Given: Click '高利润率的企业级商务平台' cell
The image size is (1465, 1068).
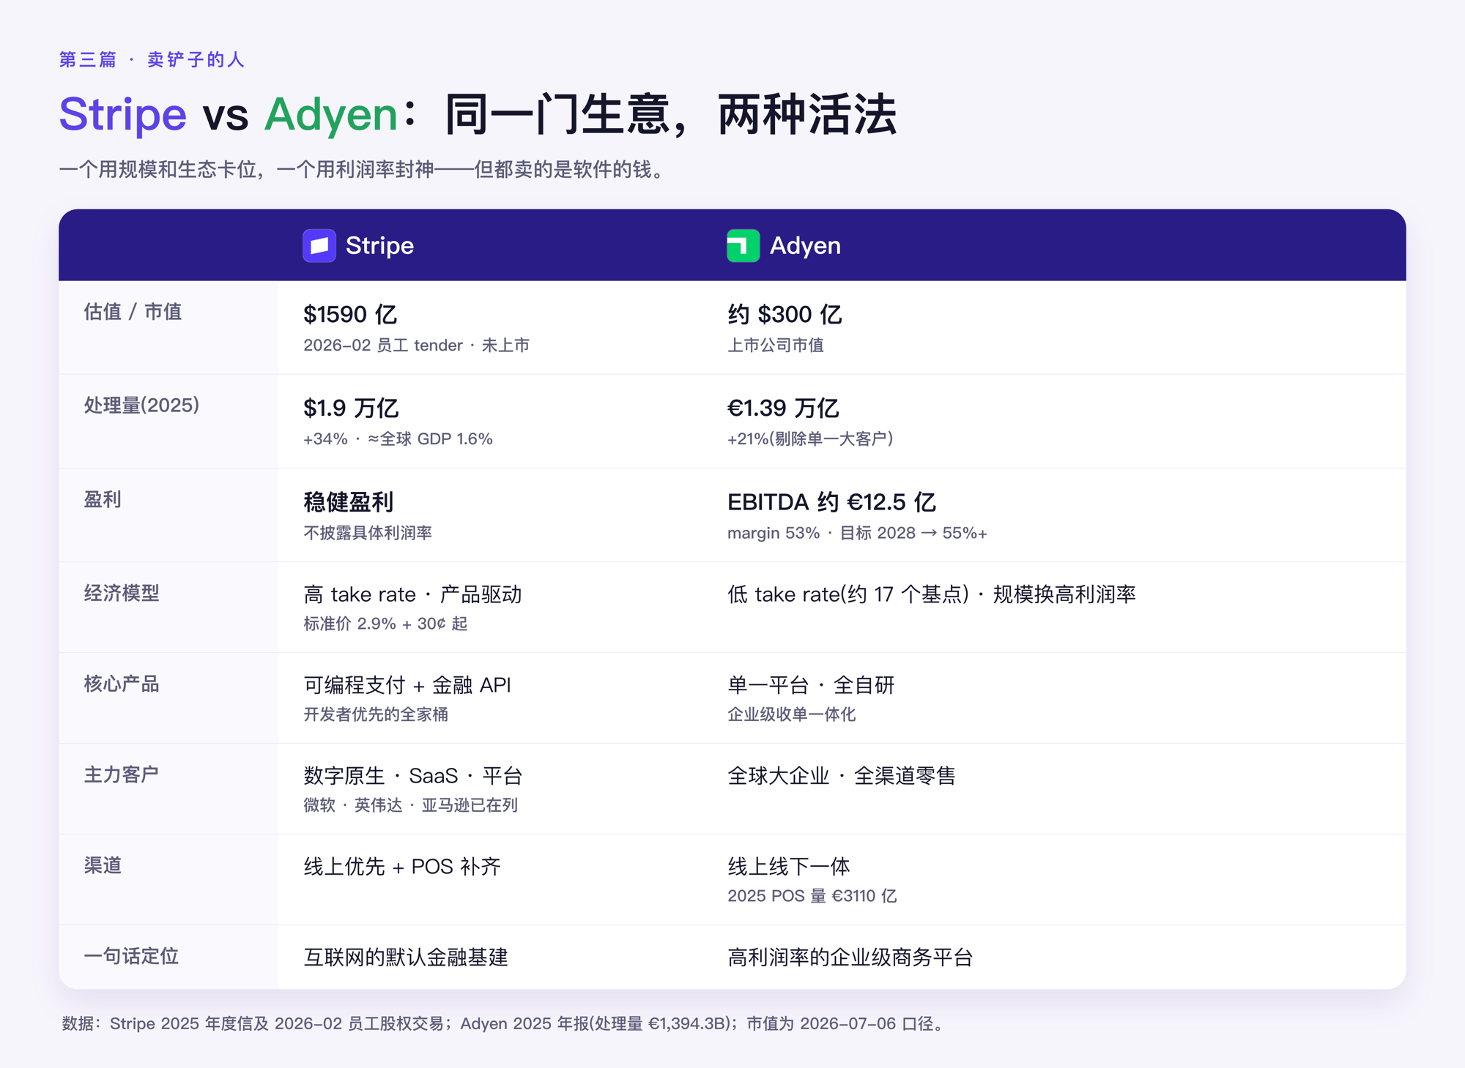Looking at the screenshot, I should pyautogui.click(x=850, y=957).
